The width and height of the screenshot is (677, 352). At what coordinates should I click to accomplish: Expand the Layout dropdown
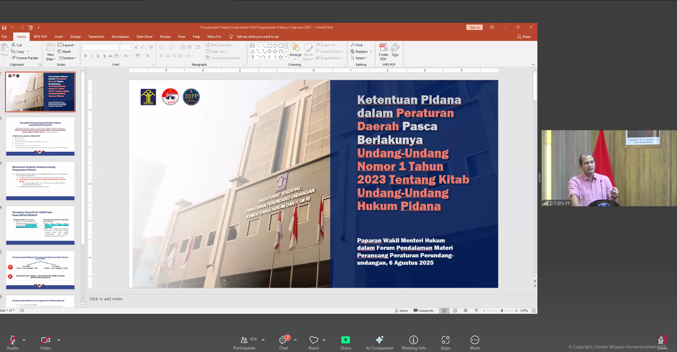67,45
